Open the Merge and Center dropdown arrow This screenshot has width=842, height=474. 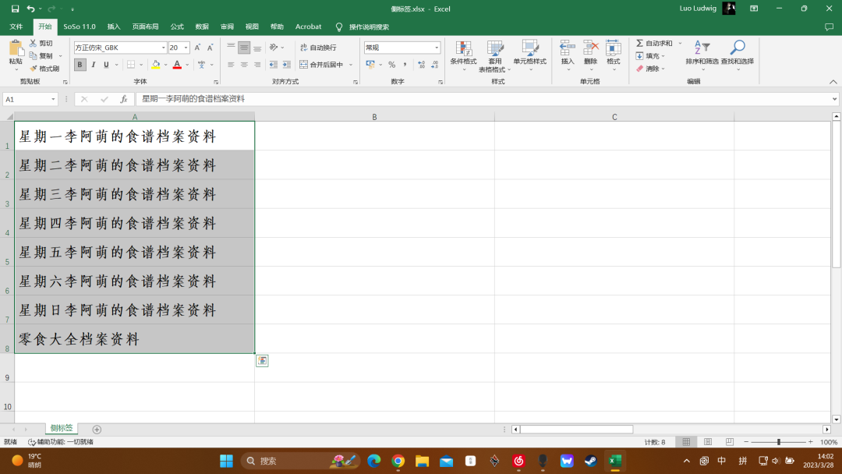pos(351,65)
